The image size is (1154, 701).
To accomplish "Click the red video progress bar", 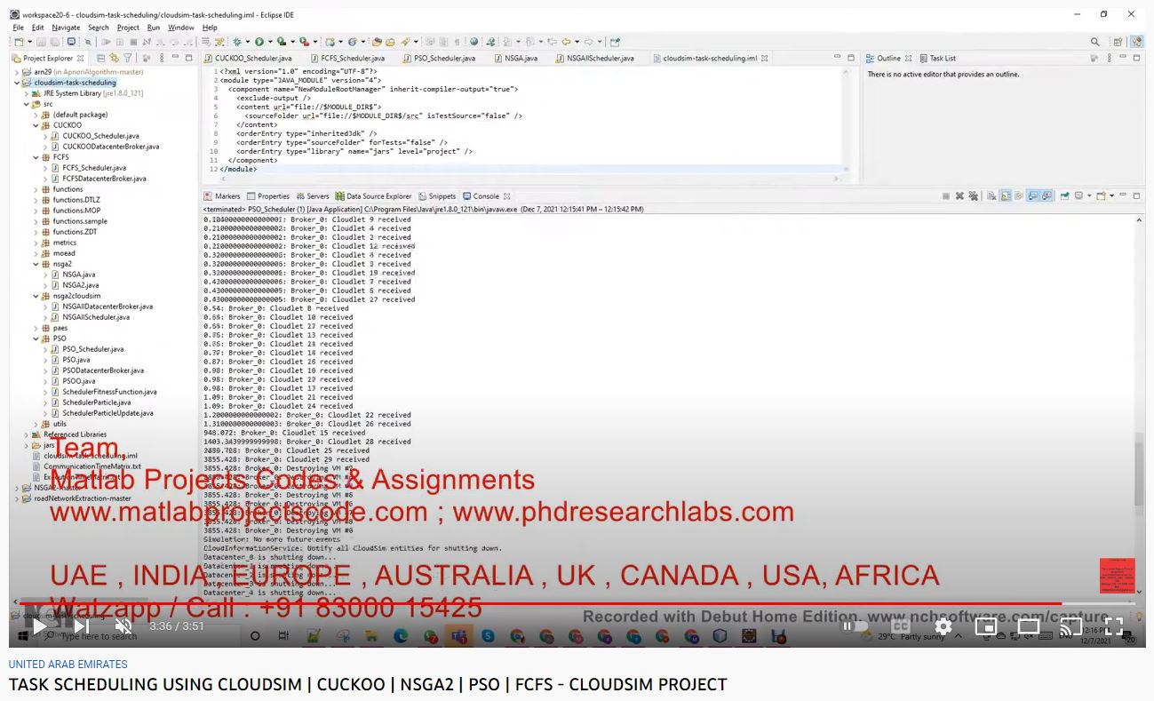I will click(533, 604).
